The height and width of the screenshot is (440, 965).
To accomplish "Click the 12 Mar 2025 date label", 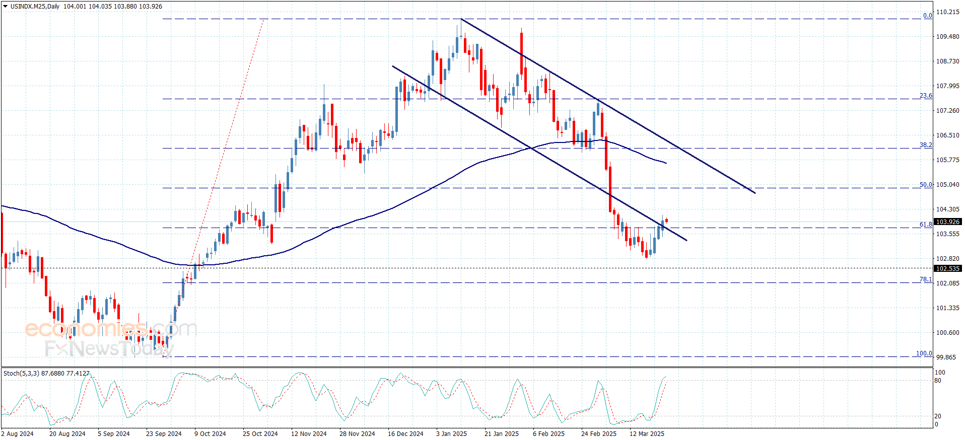I will pos(647,434).
